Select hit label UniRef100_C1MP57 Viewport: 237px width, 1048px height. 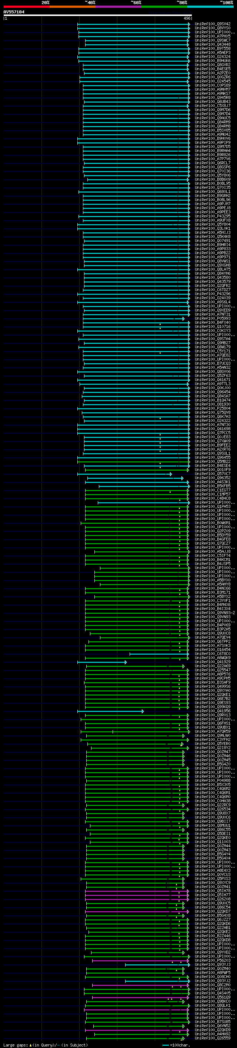point(213,494)
